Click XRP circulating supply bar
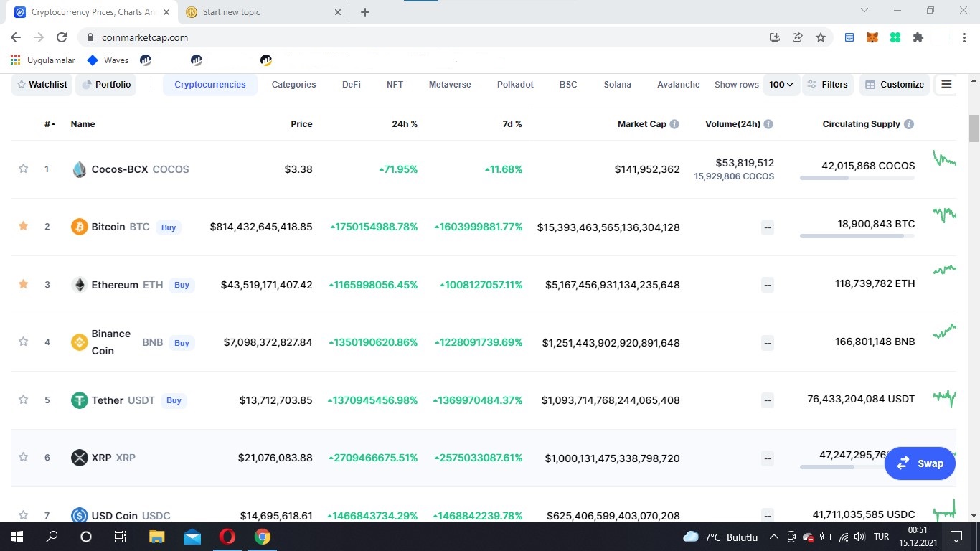Image resolution: width=980 pixels, height=551 pixels. coord(842,467)
